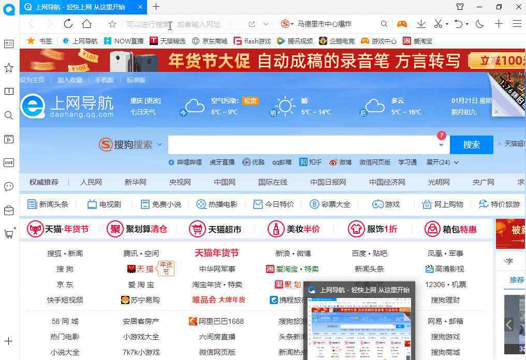Open the skin shirt icon in title bar
The width and height of the screenshot is (526, 360).
click(460, 7)
